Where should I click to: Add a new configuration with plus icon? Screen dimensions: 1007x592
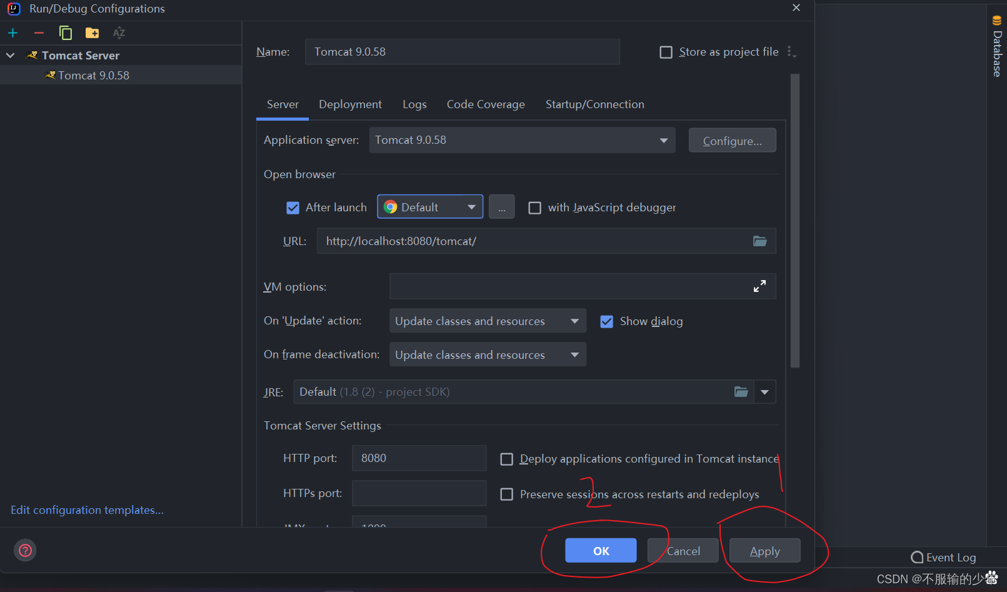tap(13, 33)
